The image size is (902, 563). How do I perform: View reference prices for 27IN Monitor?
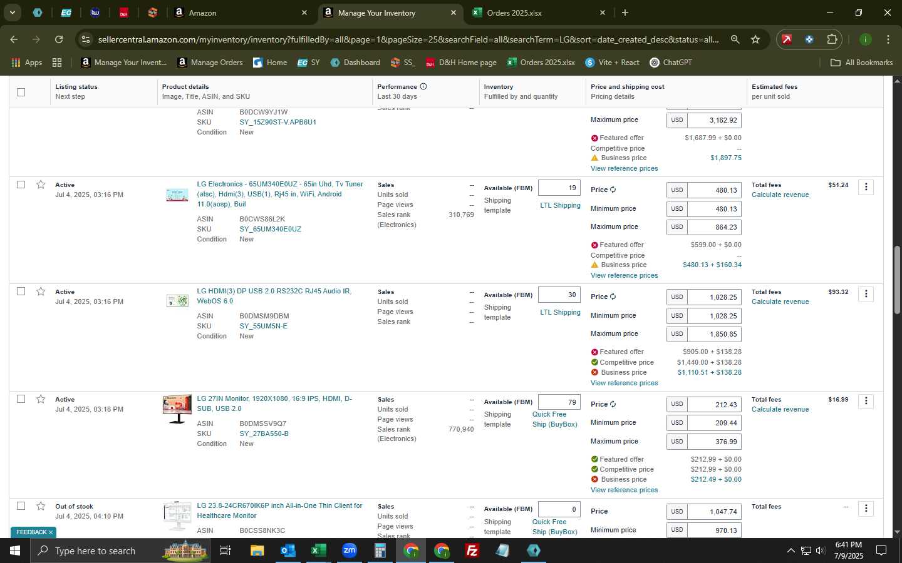pos(624,490)
